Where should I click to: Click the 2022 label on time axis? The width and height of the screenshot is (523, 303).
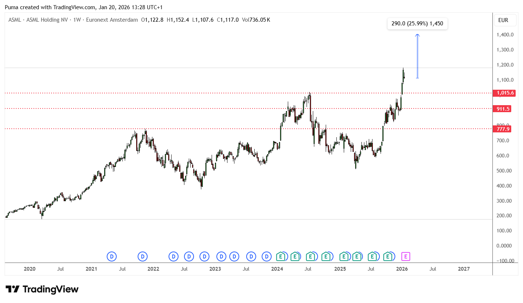point(153,269)
